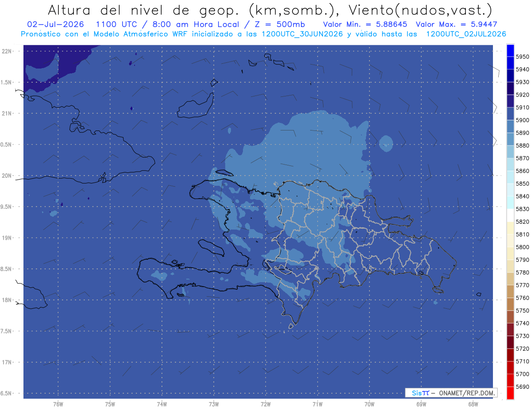Click the "5890" colorbar value
Screen dimensions: 531x410
[x=522, y=133]
